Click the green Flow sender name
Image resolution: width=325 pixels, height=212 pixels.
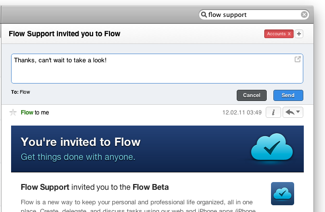27,113
